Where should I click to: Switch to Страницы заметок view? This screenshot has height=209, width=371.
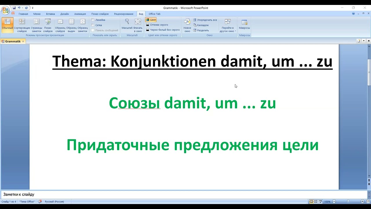[x=37, y=25]
